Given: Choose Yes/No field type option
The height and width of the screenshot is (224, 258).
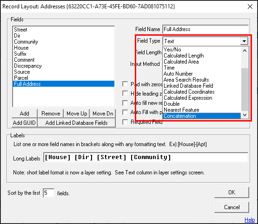Looking at the screenshot, I should point(202,50).
